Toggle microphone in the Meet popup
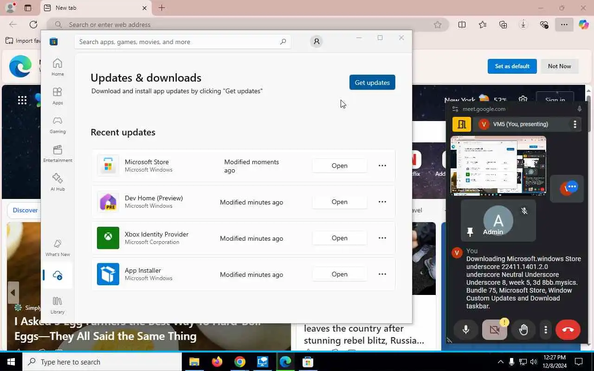Viewport: 594px width, 371px height. [x=466, y=330]
